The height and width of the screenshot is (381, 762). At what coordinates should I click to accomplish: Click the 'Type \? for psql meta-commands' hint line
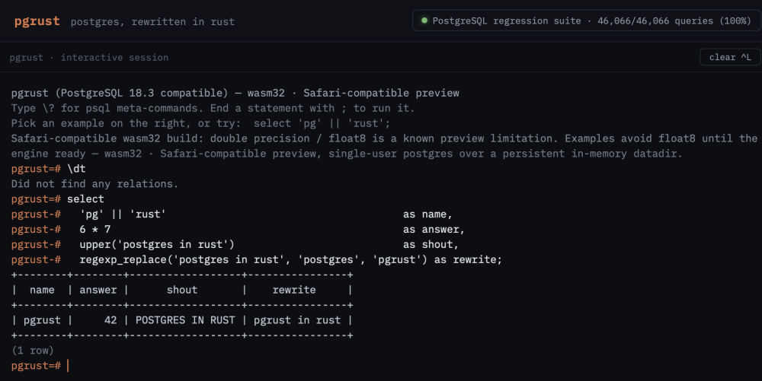(x=213, y=108)
